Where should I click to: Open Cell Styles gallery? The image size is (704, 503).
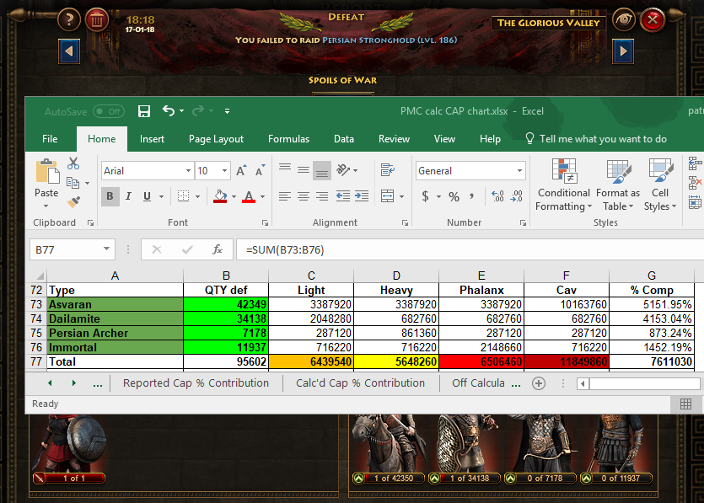[x=660, y=185]
